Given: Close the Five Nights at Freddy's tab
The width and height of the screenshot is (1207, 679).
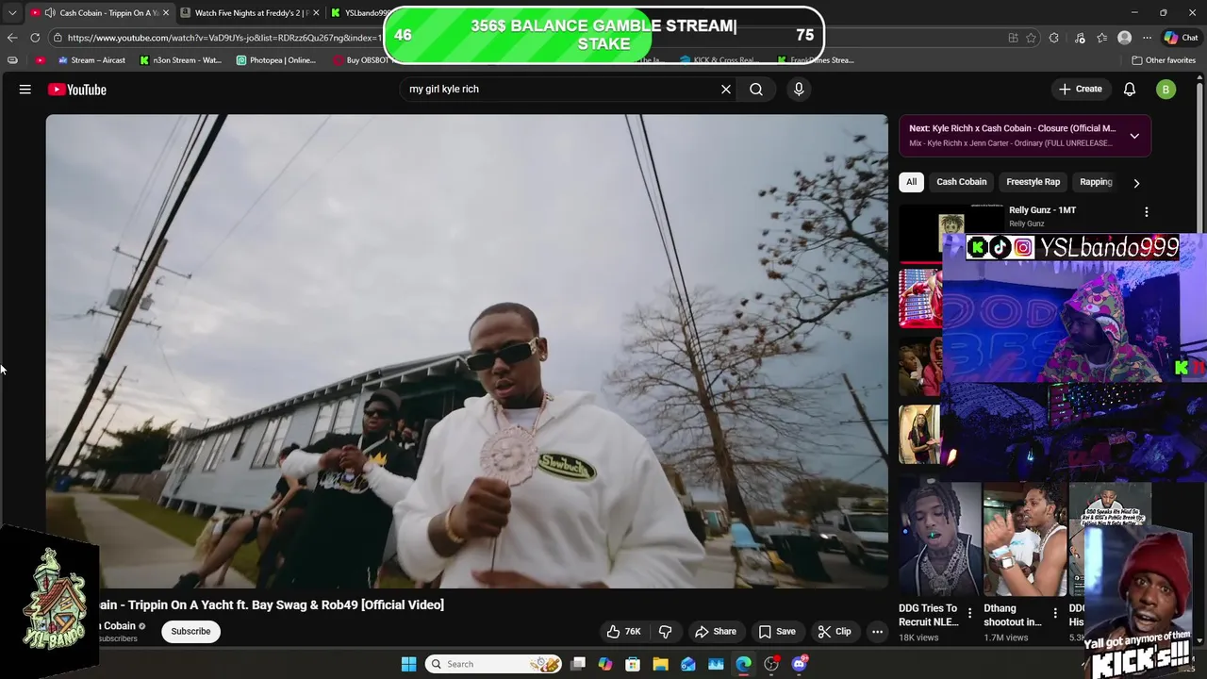Looking at the screenshot, I should 316,13.
